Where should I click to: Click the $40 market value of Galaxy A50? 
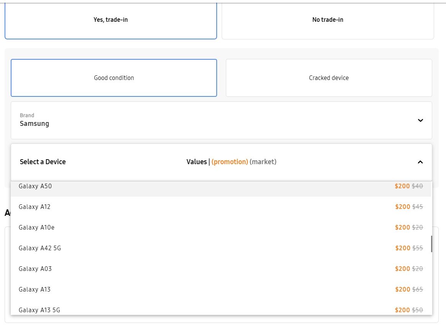coord(417,186)
